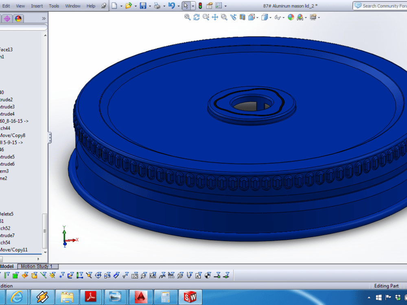This screenshot has width=407, height=305.
Task: Activate the Zoom to Area tool
Action: click(x=223, y=17)
